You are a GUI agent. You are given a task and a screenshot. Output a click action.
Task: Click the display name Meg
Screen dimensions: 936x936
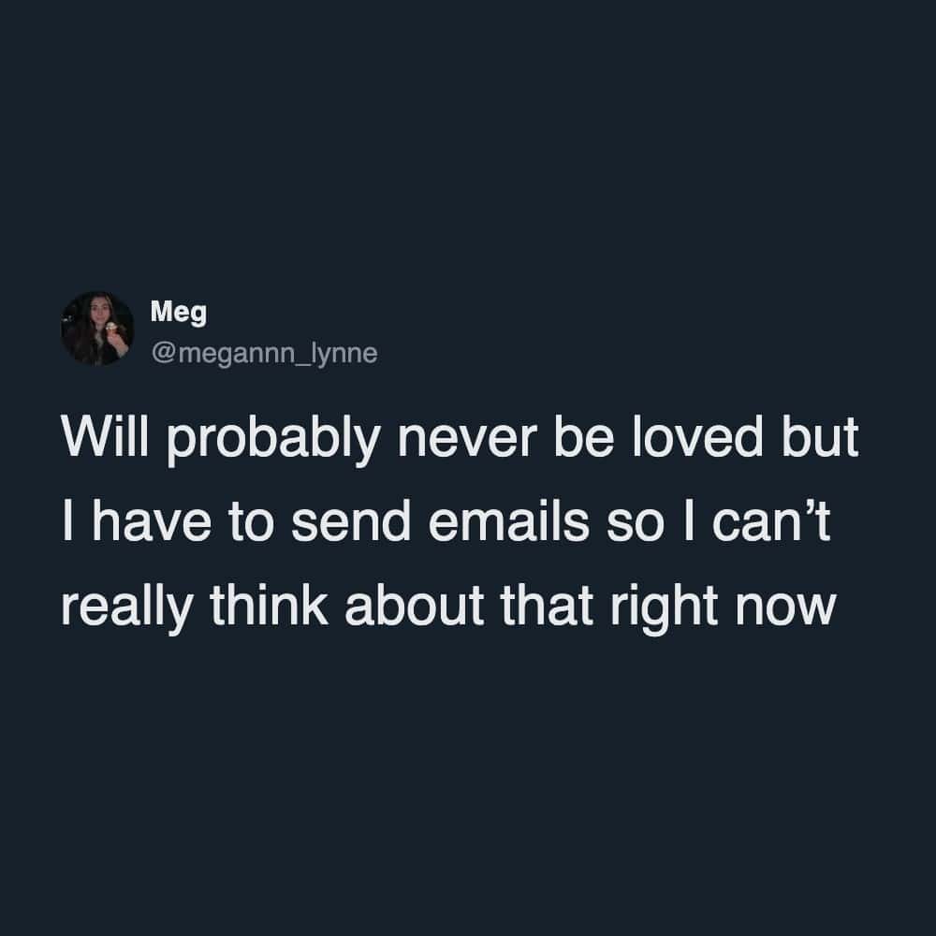179,313
